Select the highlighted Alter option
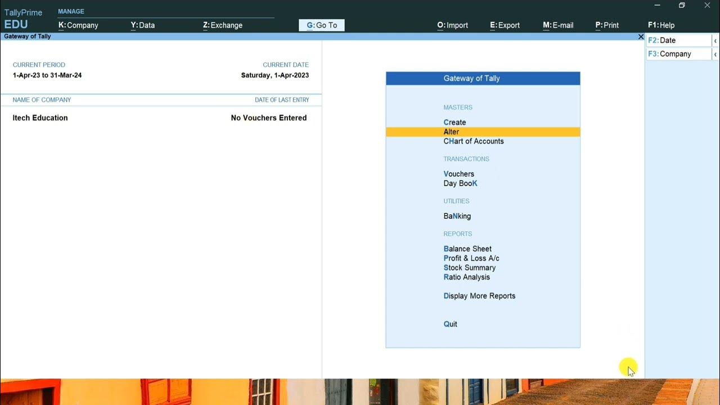 pyautogui.click(x=483, y=132)
